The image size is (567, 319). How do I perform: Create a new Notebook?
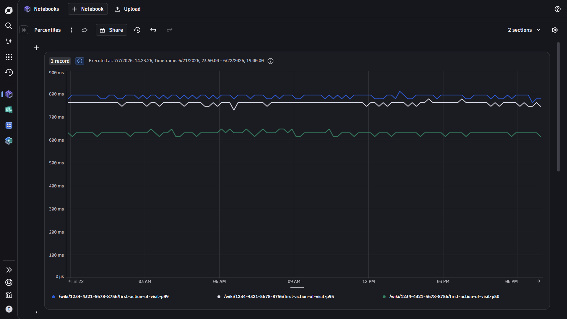pyautogui.click(x=88, y=9)
